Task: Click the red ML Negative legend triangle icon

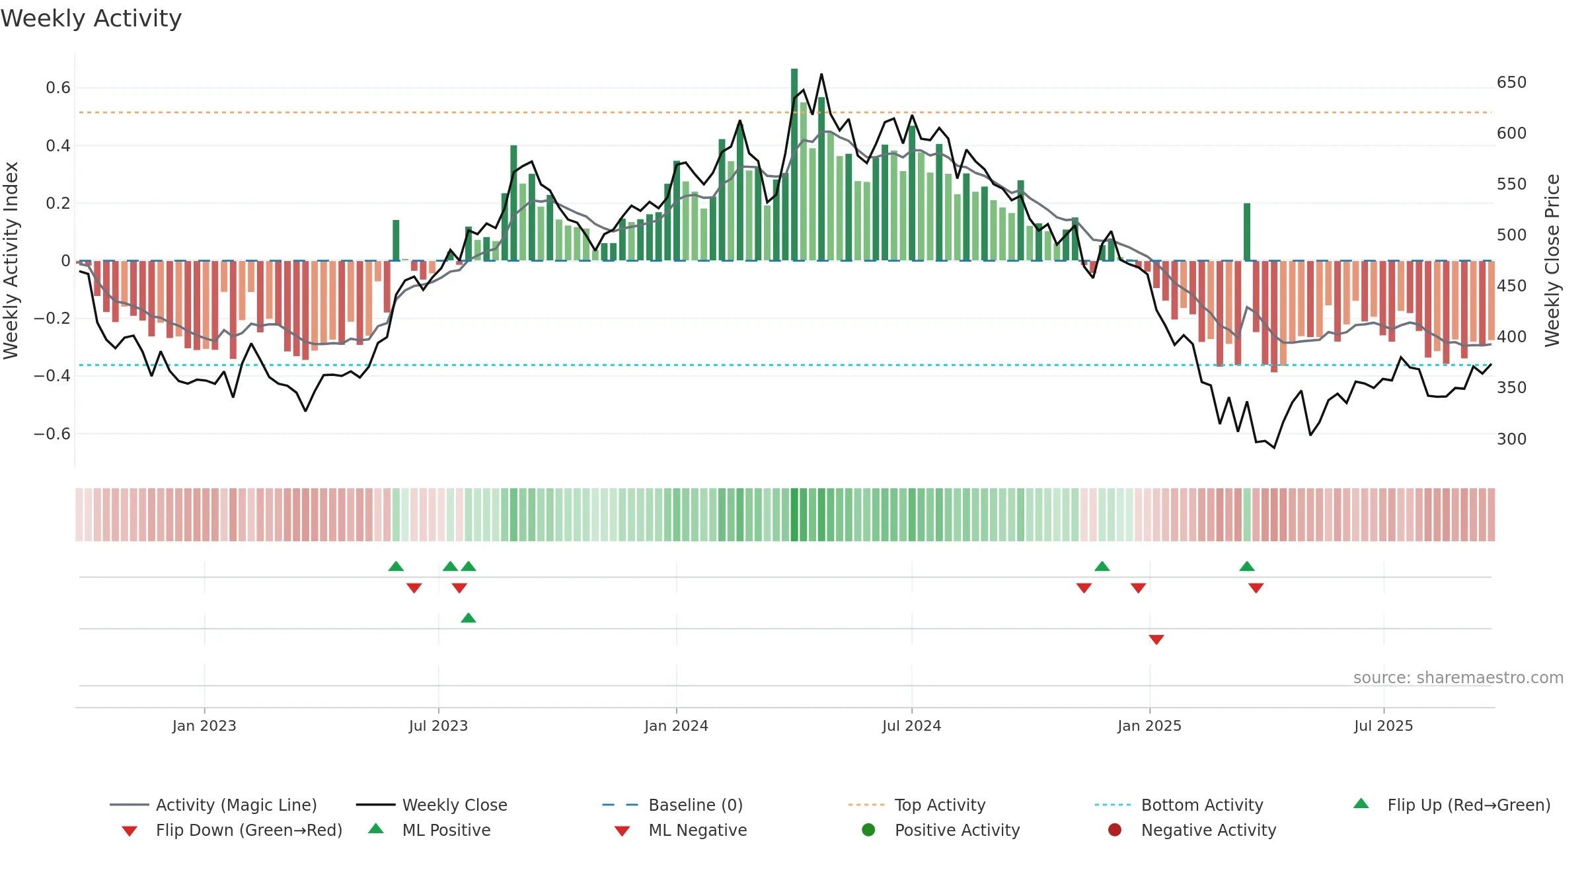Action: [623, 831]
